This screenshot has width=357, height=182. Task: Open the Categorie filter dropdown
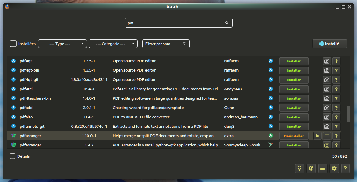coord(113,44)
